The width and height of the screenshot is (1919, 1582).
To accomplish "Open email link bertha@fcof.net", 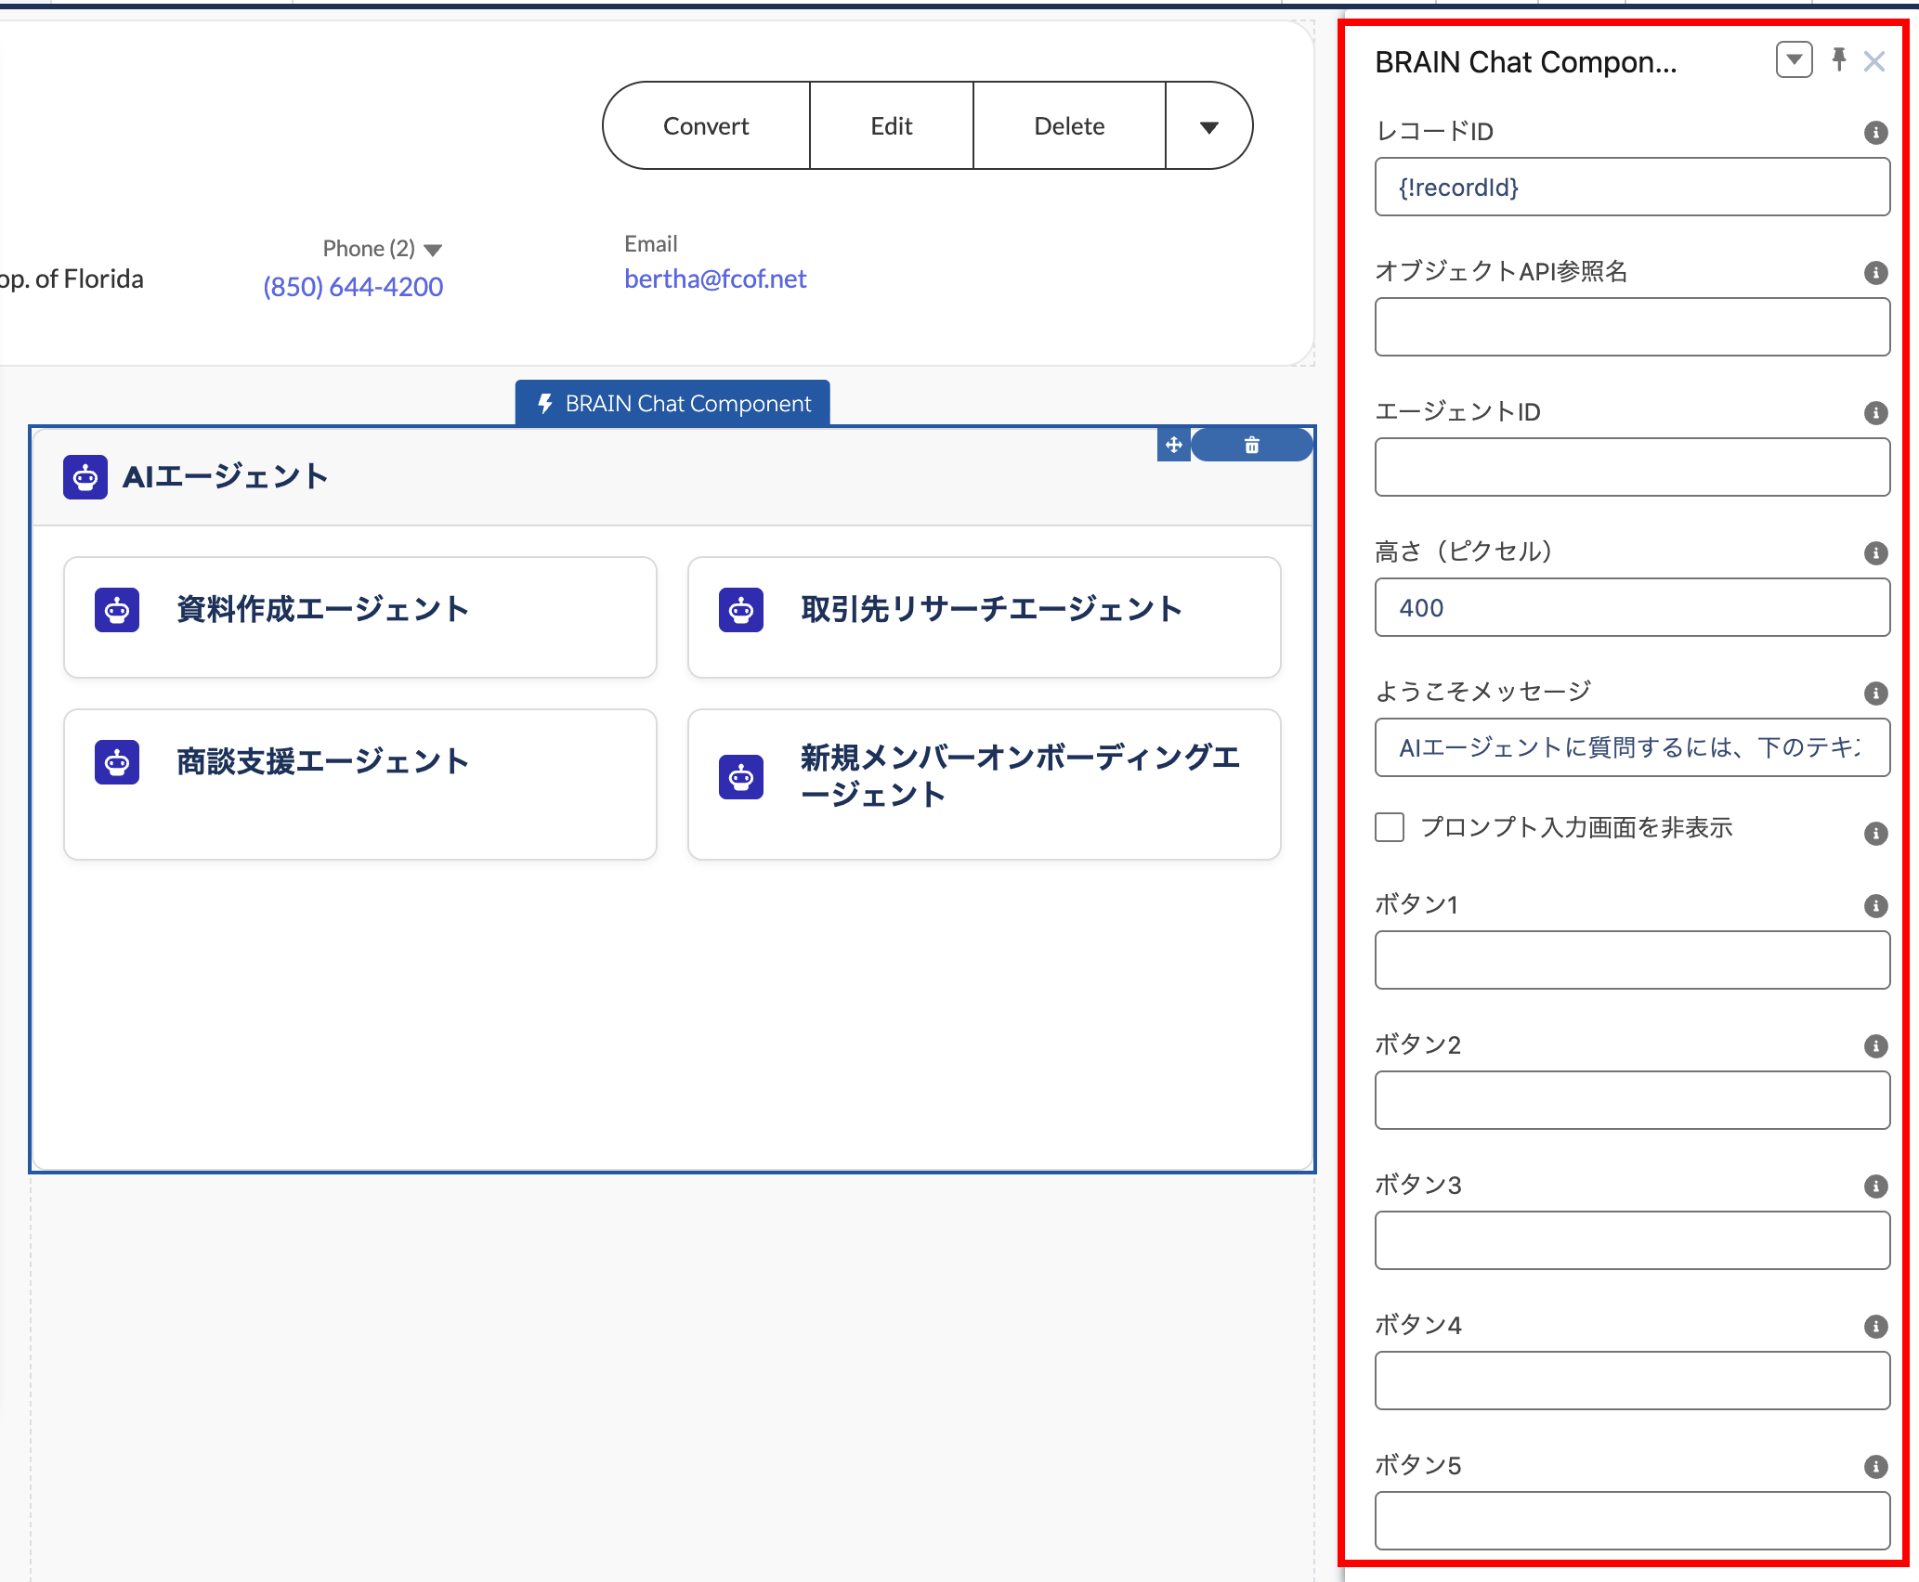I will coord(714,279).
